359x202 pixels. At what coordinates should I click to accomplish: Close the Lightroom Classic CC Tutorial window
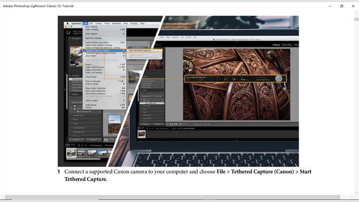point(353,6)
